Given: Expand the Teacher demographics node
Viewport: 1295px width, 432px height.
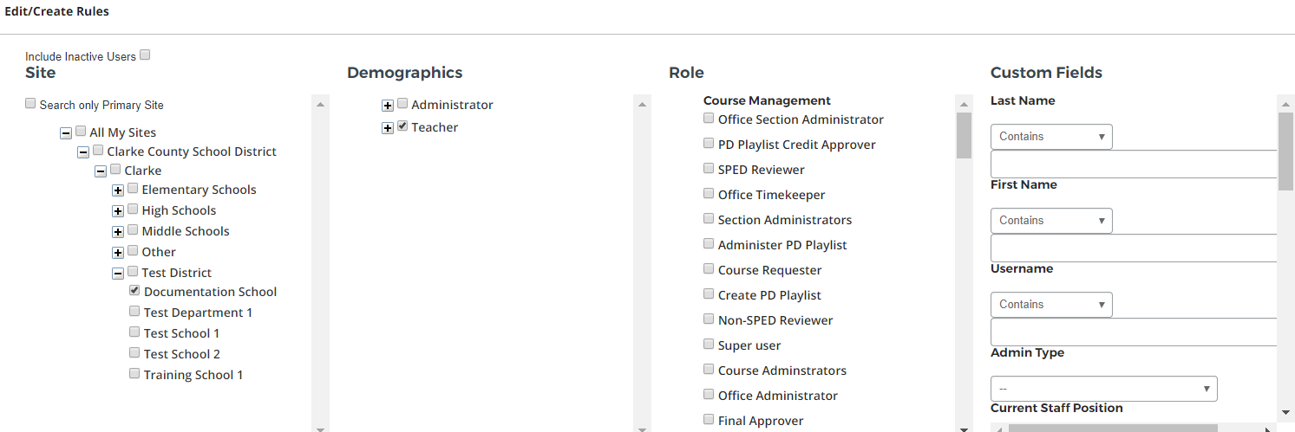Looking at the screenshot, I should pos(388,127).
